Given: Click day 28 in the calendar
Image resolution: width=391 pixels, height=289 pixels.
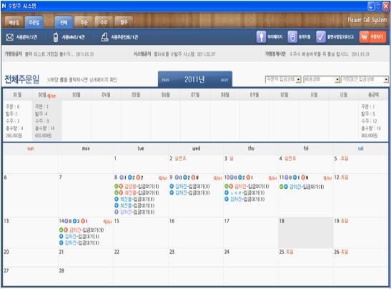Looking at the screenshot, I should click(61, 271).
